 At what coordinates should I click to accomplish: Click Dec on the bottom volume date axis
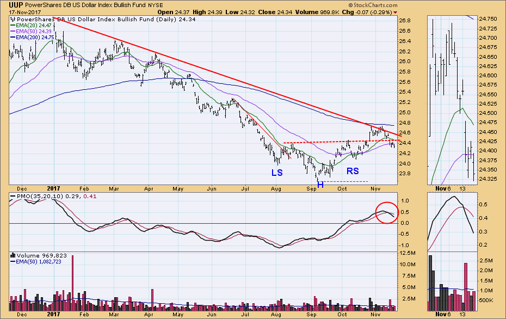(x=22, y=314)
